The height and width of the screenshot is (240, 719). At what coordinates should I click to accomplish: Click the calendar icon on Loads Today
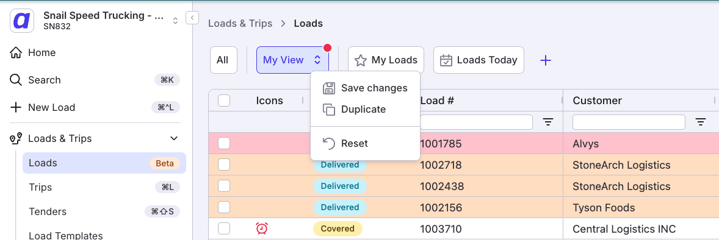446,60
